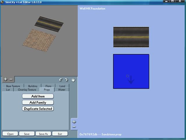Open the Lot tab
Image resolution: width=186 pixels, height=140 pixels.
point(8,90)
